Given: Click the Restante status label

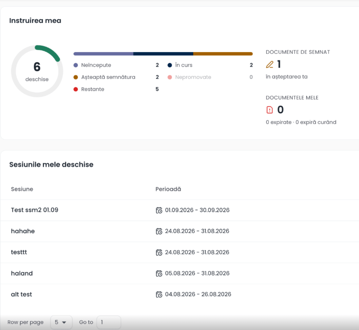Looking at the screenshot, I should pyautogui.click(x=93, y=89).
